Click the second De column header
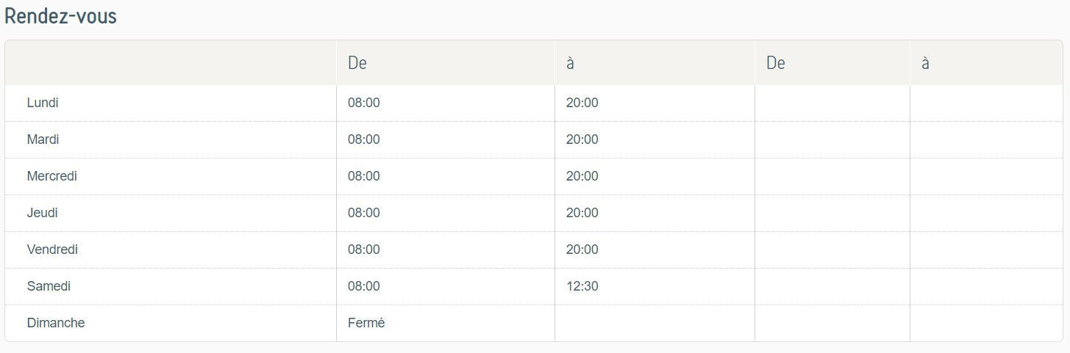This screenshot has width=1070, height=353. tap(776, 63)
